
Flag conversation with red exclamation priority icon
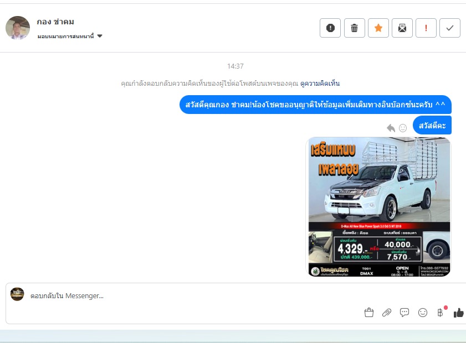tap(426, 28)
